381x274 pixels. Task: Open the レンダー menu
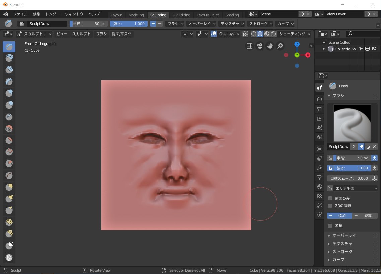pyautogui.click(x=53, y=14)
